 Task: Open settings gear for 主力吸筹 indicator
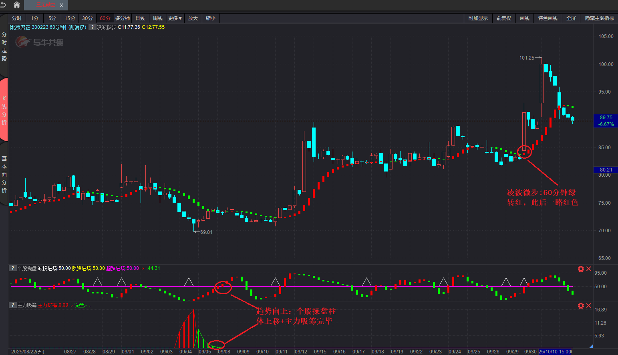tap(581, 305)
